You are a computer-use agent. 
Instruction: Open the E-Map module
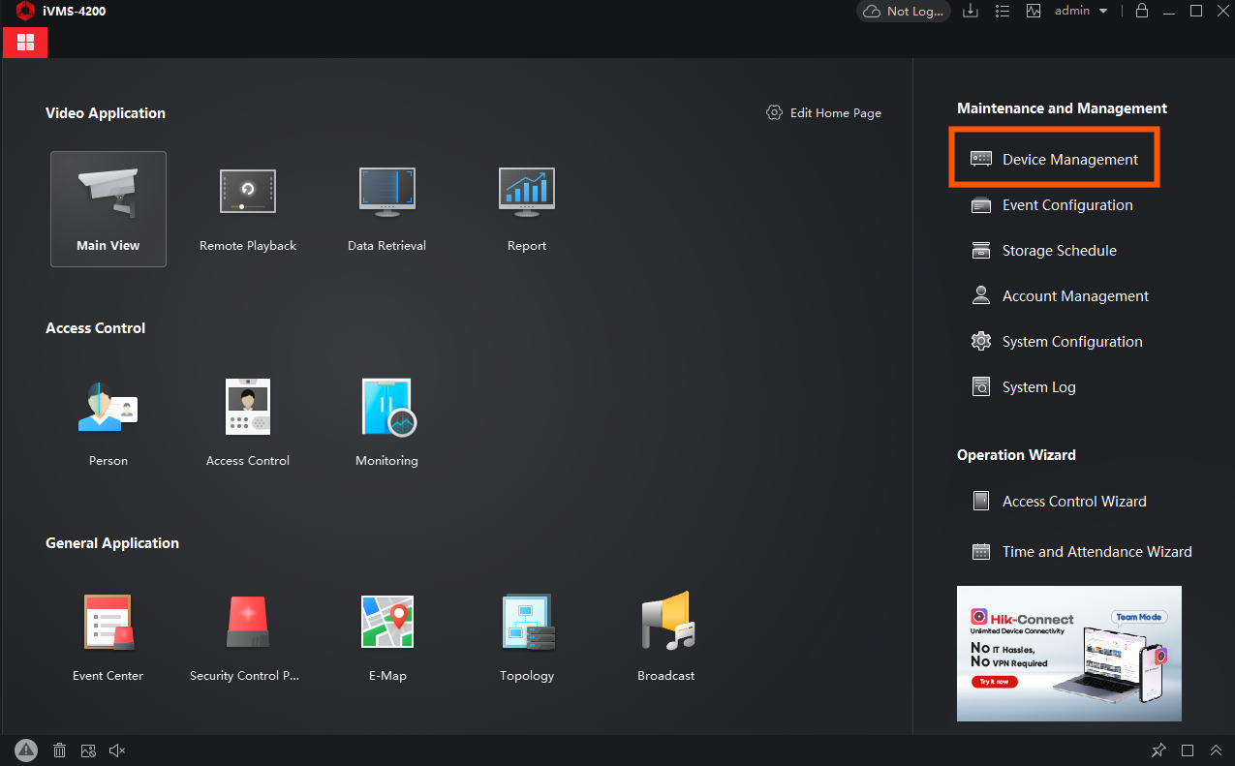(x=386, y=638)
